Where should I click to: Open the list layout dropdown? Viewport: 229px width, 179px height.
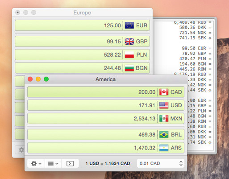click(x=53, y=163)
